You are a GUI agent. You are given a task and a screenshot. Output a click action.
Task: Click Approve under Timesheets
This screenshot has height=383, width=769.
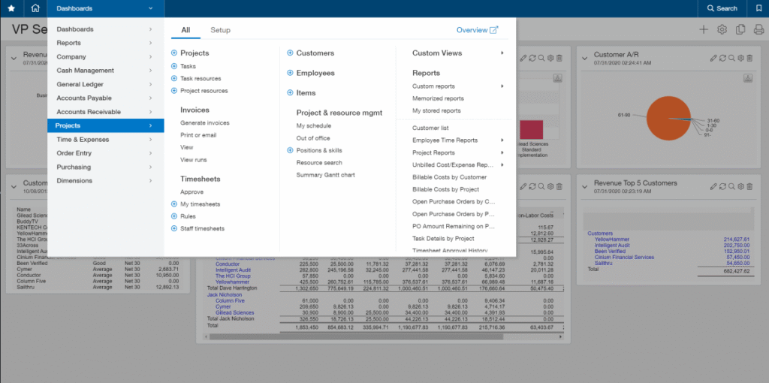[191, 192]
